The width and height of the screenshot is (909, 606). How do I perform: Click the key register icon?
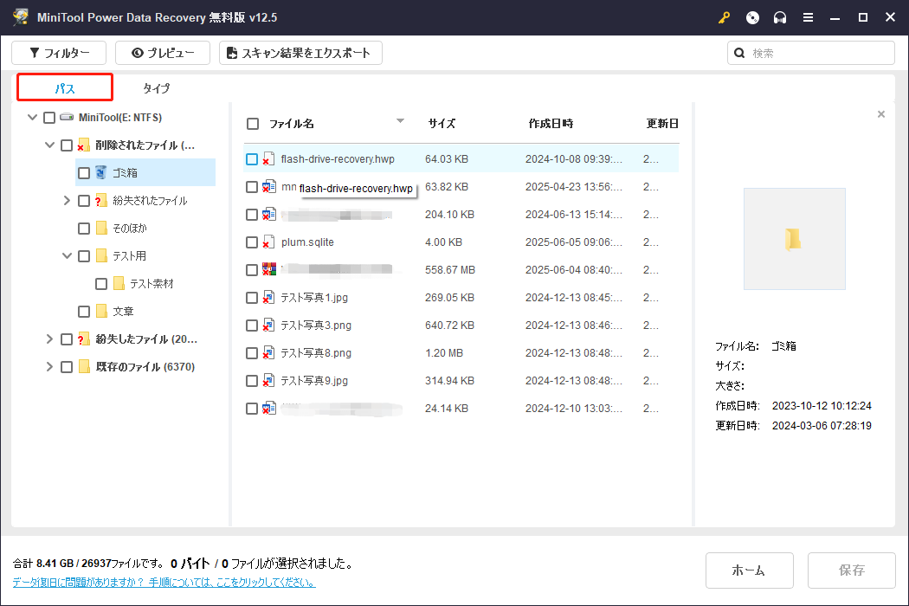(x=724, y=17)
